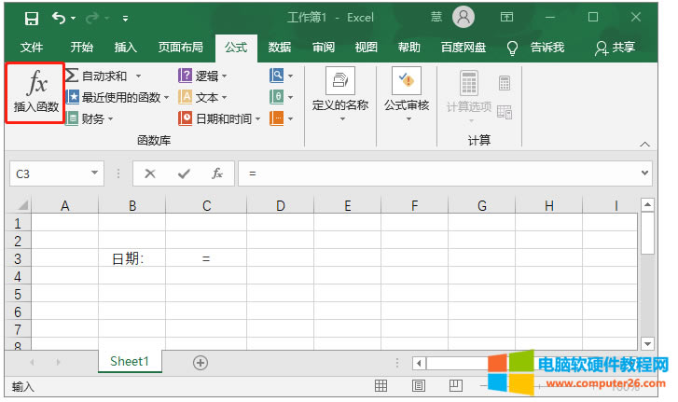Switch to Normal view in status bar

click(381, 385)
